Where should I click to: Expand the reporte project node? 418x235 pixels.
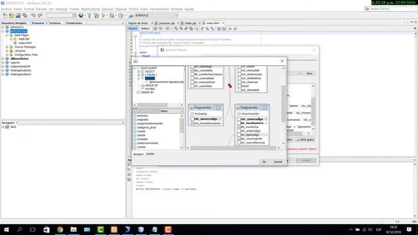coord(3,63)
